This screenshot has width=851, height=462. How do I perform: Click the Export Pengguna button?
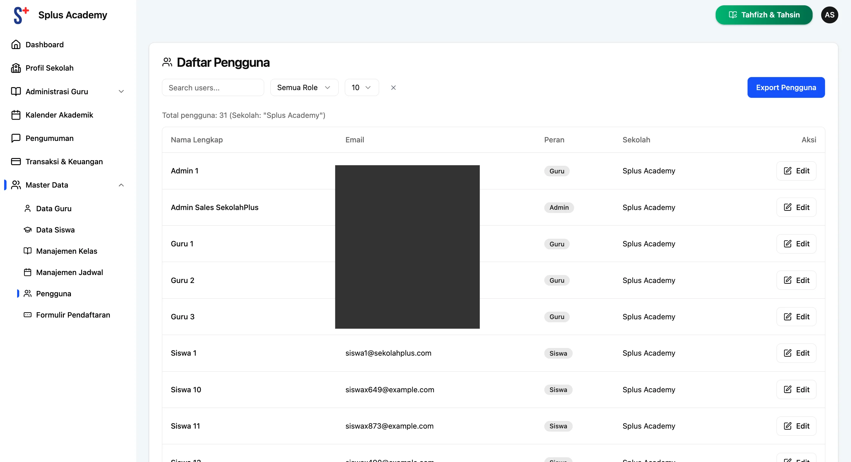click(x=786, y=87)
